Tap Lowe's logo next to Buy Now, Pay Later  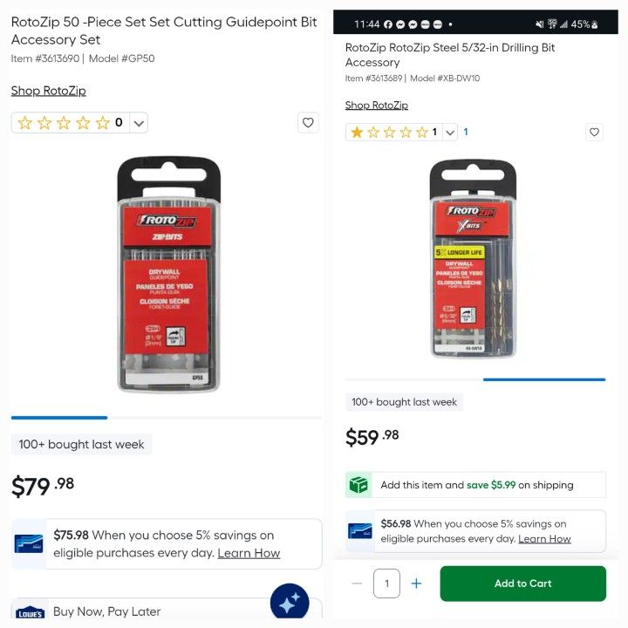click(x=30, y=613)
